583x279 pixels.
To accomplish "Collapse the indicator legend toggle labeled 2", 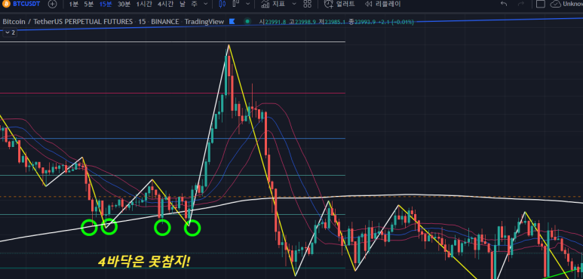I will tap(10, 32).
